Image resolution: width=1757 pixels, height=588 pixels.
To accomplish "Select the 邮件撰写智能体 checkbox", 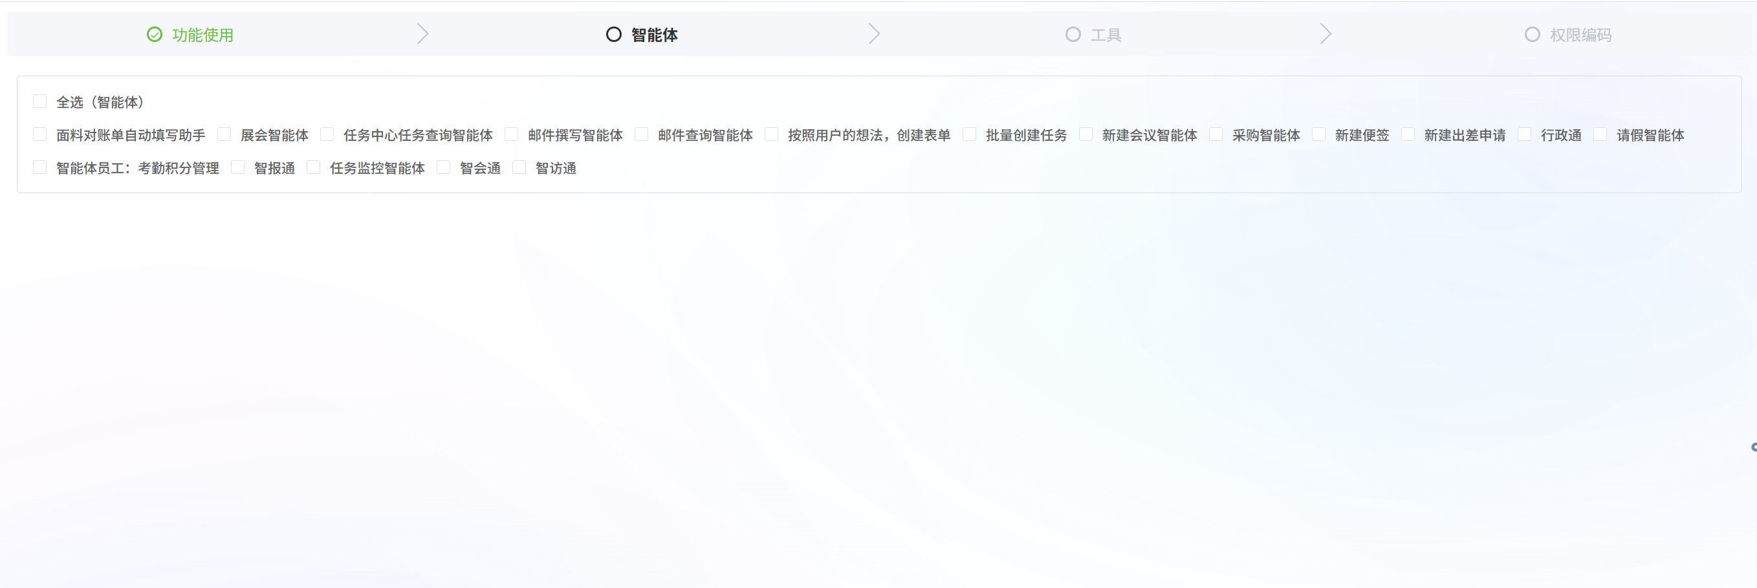I will point(512,134).
